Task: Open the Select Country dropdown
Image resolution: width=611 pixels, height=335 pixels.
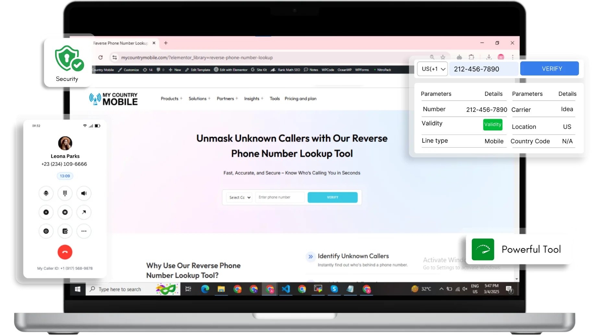Action: pyautogui.click(x=239, y=197)
